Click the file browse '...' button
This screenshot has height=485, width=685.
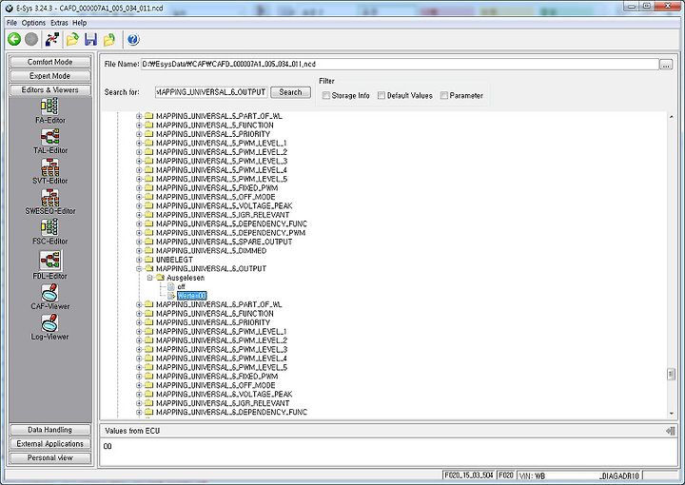(666, 65)
